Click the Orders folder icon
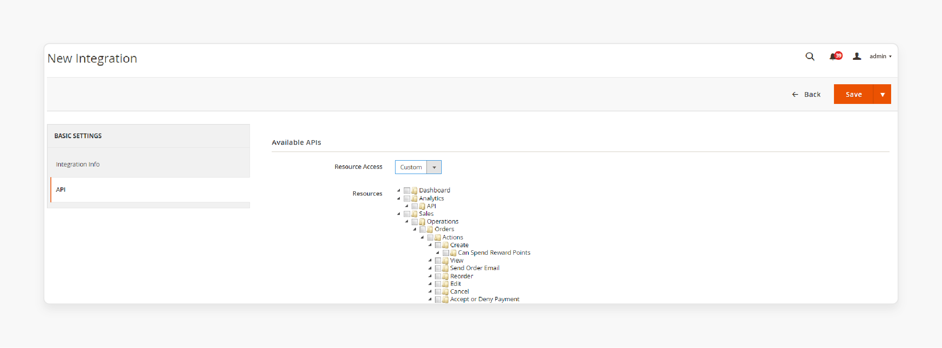 (x=430, y=230)
